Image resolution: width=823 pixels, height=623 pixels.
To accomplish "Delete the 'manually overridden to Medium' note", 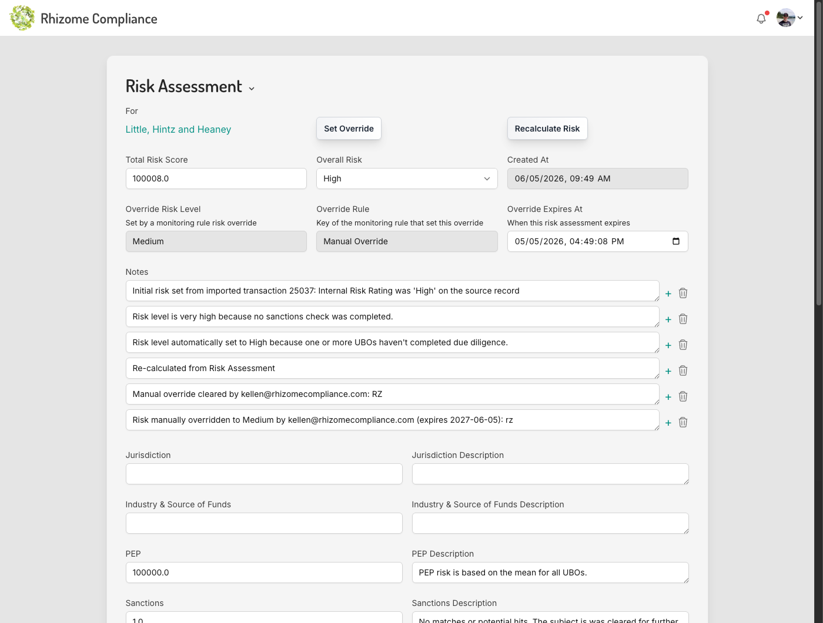I will point(683,422).
